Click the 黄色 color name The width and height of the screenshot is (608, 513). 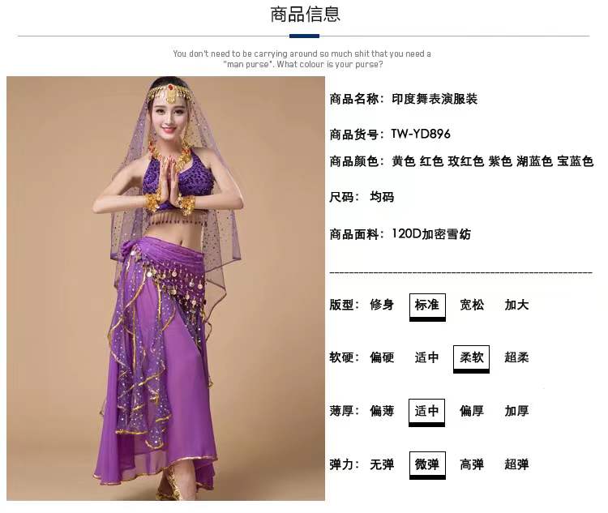coord(404,161)
